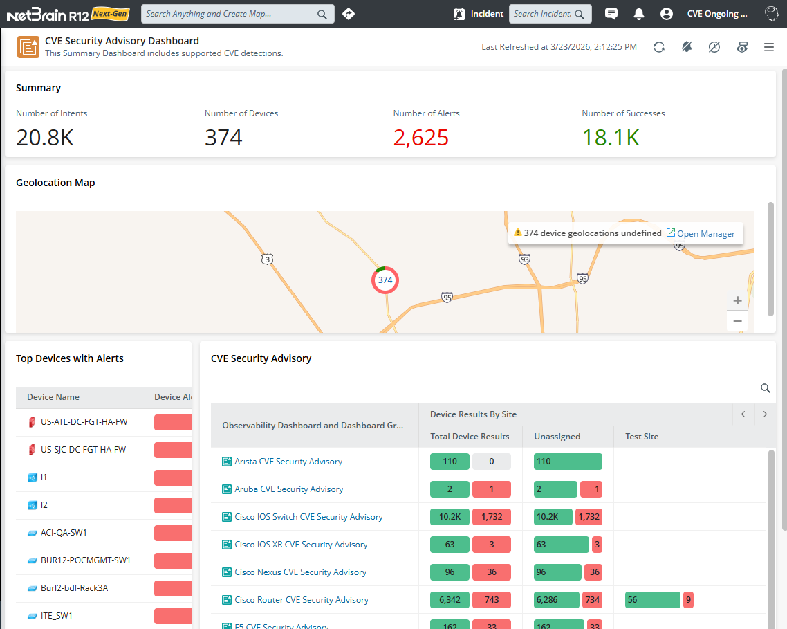Screen dimensions: 787x629
Task: Click the Search Incident magnifier icon
Action: (x=580, y=14)
